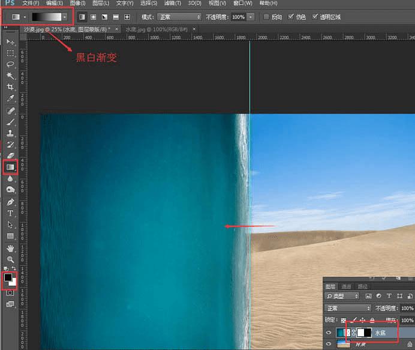Image resolution: width=415 pixels, height=350 pixels.
Task: Toggle the 透明区域 transparency checkbox
Action: click(315, 17)
